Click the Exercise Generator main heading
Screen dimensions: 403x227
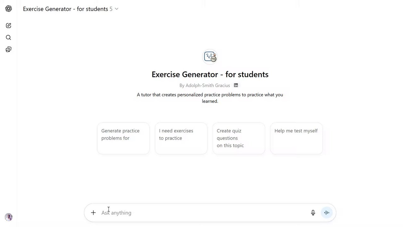click(210, 74)
